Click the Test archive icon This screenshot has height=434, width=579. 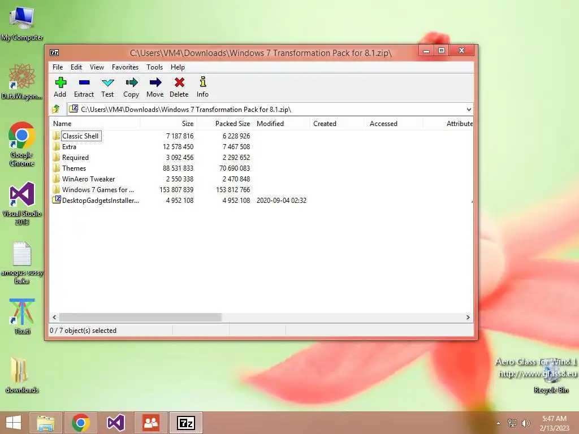coord(108,83)
